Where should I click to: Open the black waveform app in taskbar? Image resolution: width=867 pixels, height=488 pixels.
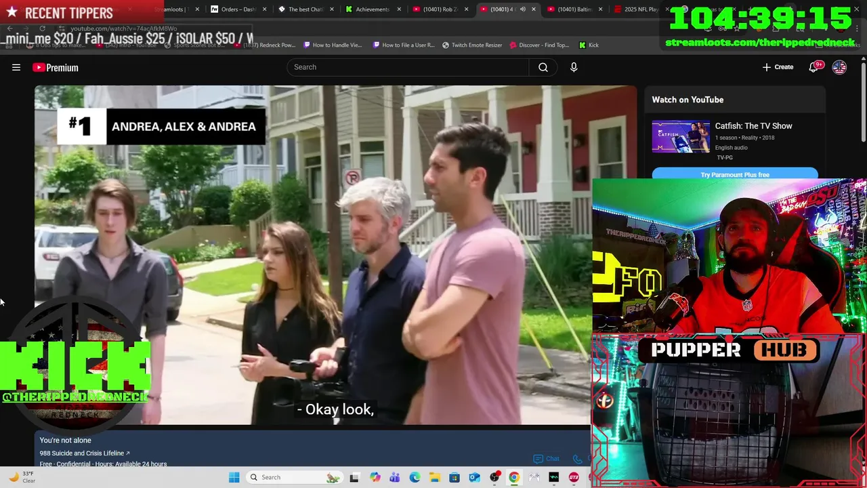554,477
